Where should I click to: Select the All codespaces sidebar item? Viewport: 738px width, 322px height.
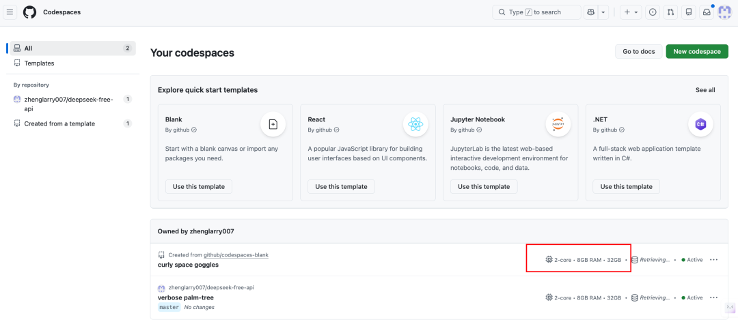(x=72, y=48)
